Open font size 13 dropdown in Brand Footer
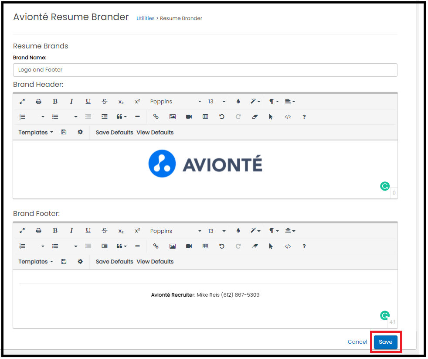428x359 pixels. 217,231
